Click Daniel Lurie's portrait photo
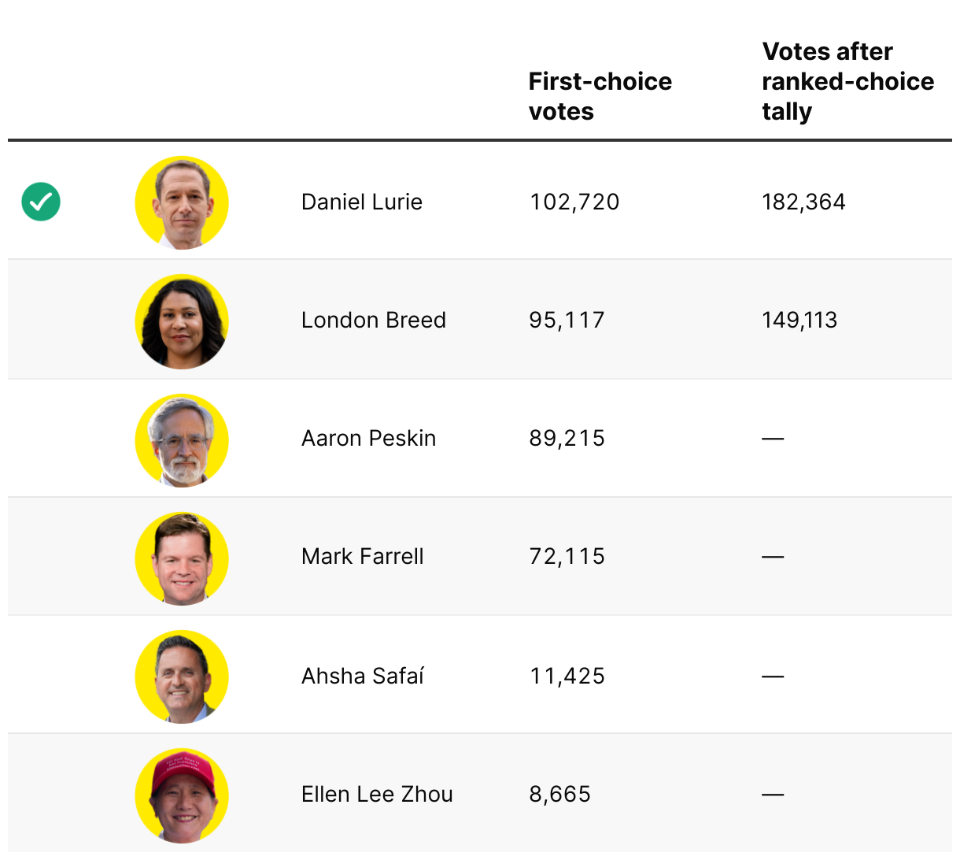The height and width of the screenshot is (860, 960). 182,202
